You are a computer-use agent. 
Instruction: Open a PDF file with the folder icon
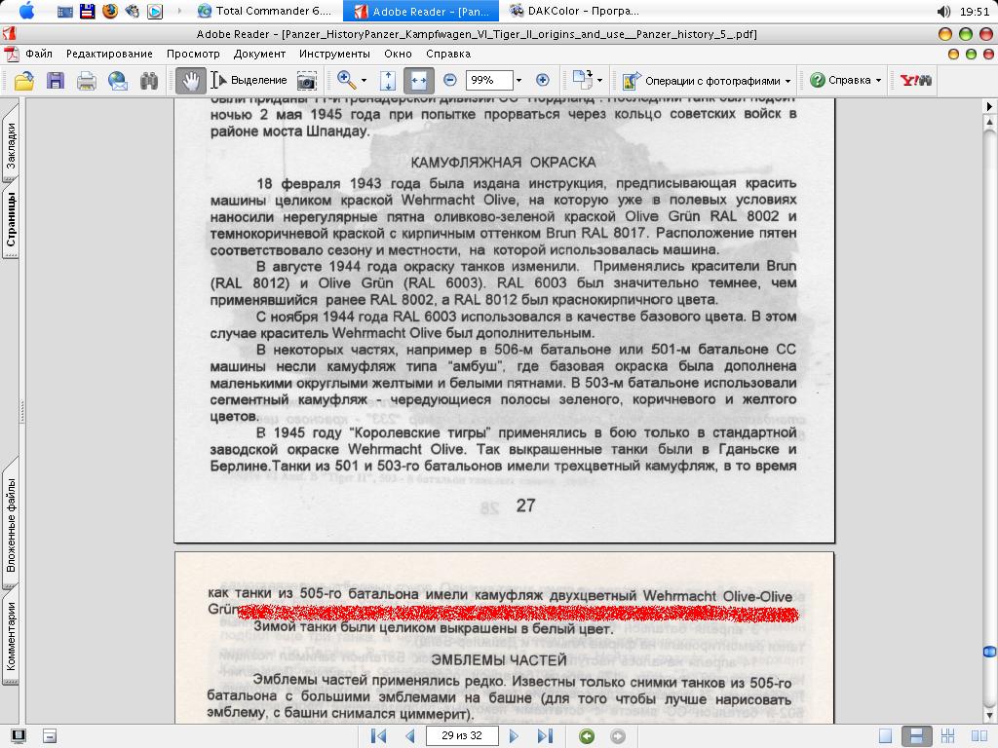(x=24, y=80)
